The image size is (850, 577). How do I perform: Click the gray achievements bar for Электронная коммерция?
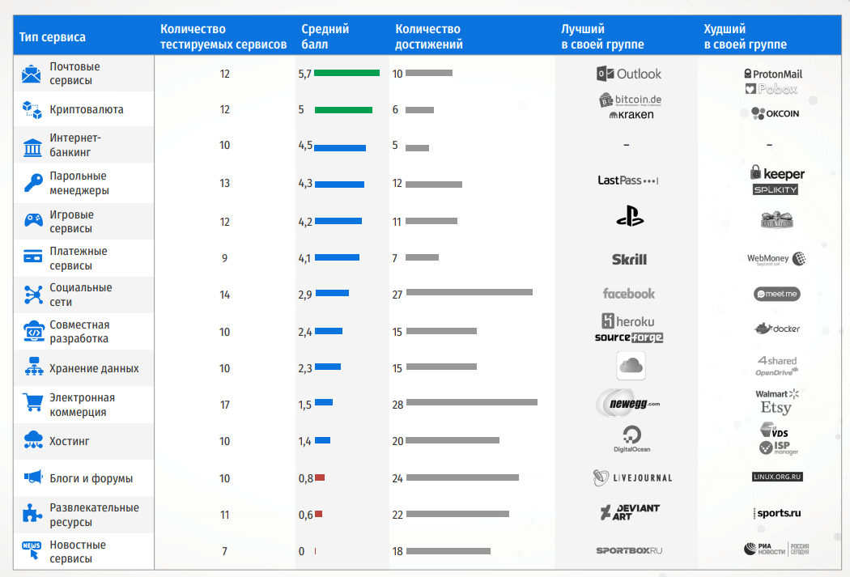point(472,402)
